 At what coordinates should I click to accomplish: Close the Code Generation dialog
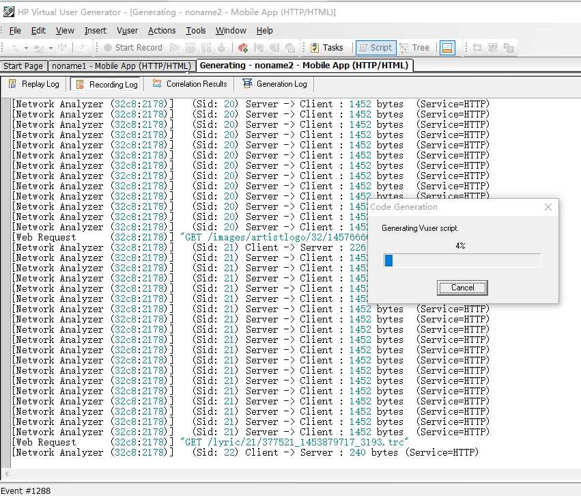click(548, 207)
